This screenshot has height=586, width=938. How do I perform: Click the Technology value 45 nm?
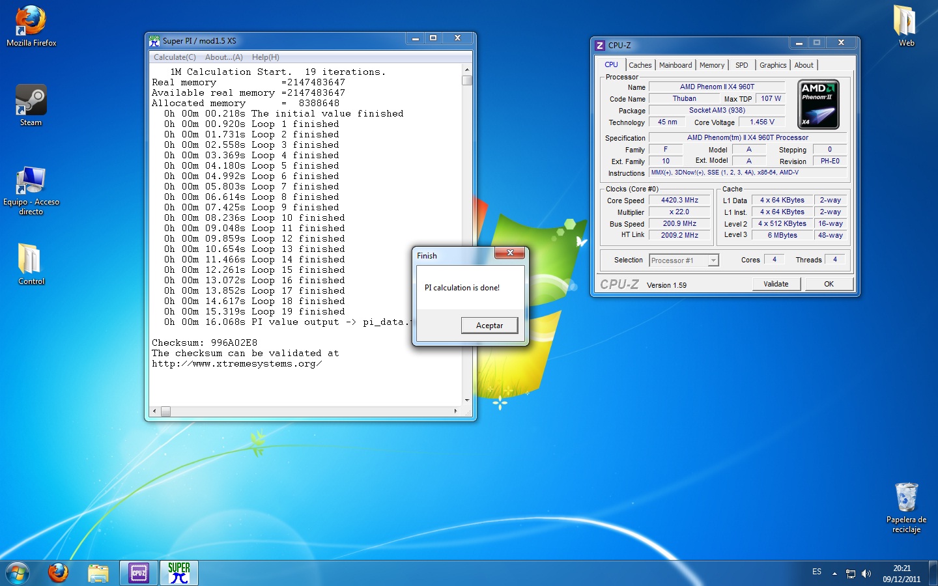pos(667,122)
